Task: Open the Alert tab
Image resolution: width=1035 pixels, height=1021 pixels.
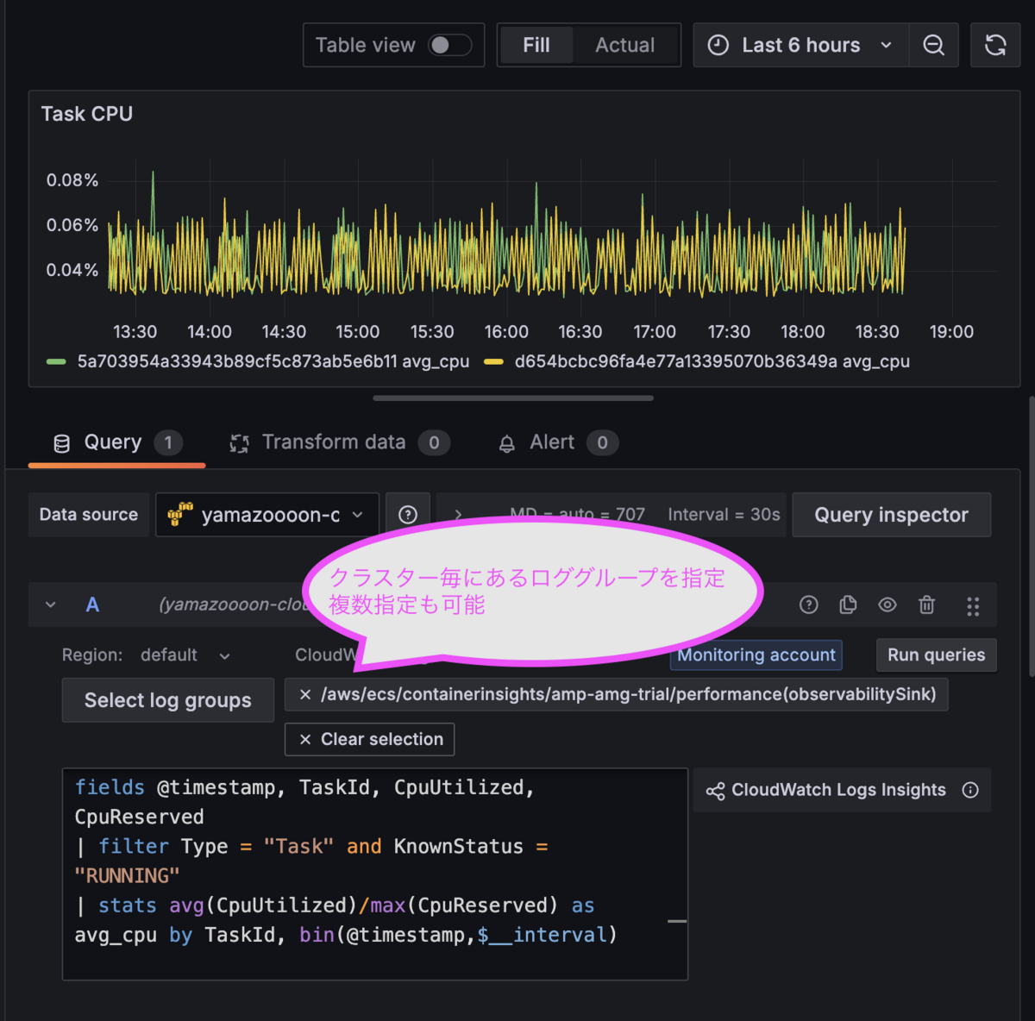Action: tap(552, 442)
